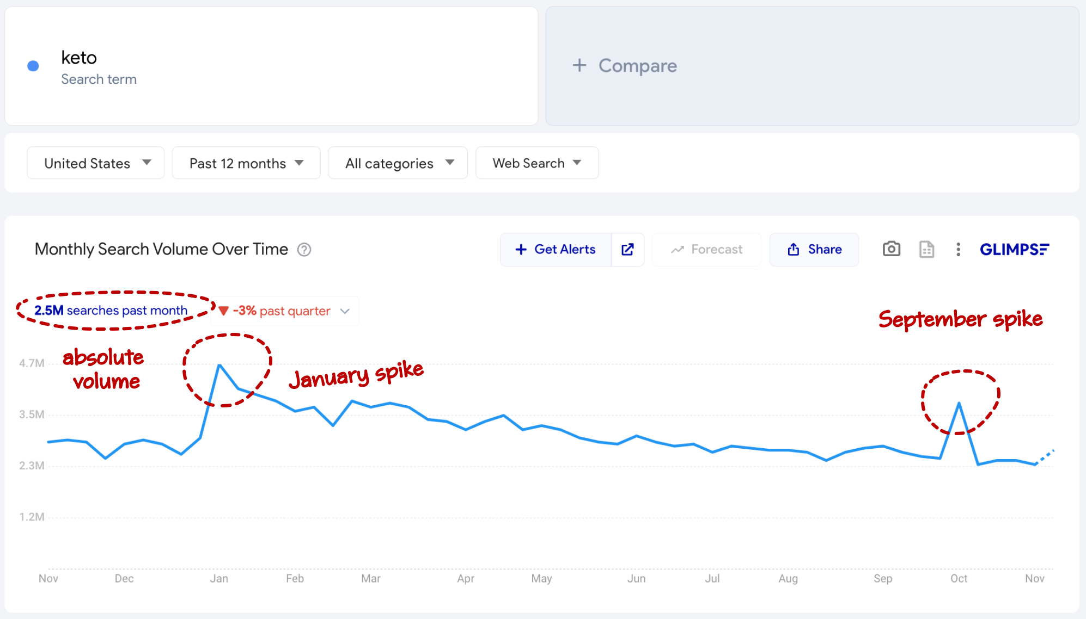Open help icon next to Monthly Search Volume
This screenshot has height=619, width=1086.
(304, 250)
